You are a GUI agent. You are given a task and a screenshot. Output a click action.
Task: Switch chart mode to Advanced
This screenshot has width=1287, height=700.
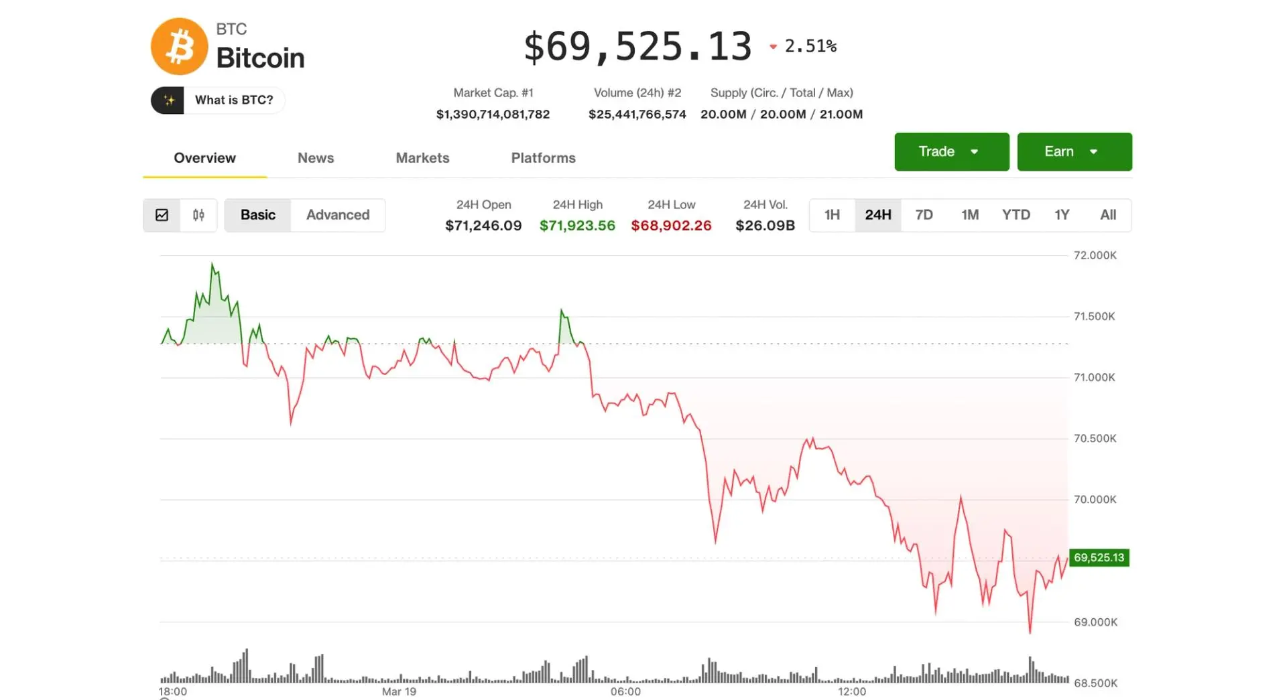click(x=338, y=215)
